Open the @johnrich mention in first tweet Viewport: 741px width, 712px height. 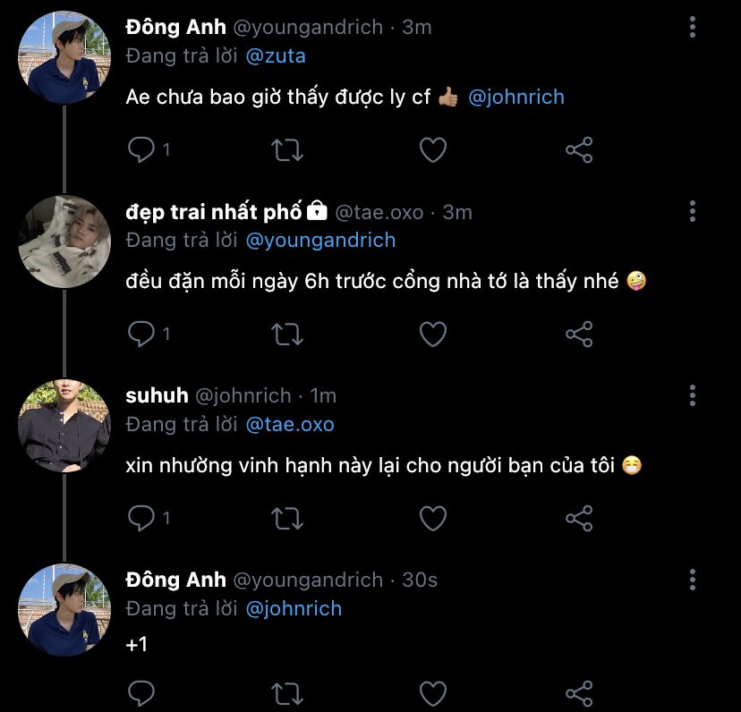(516, 97)
